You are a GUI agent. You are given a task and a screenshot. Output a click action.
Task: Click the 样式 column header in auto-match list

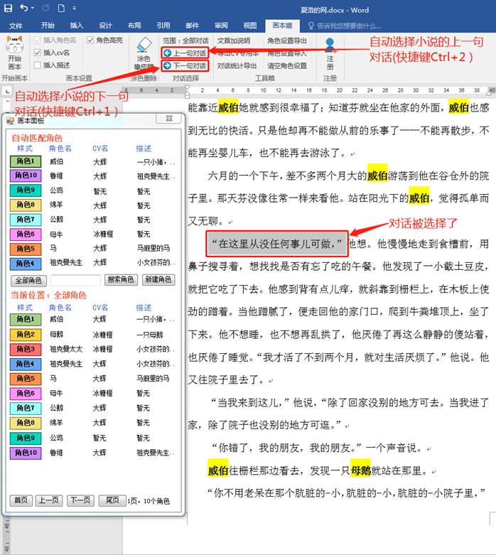click(25, 149)
